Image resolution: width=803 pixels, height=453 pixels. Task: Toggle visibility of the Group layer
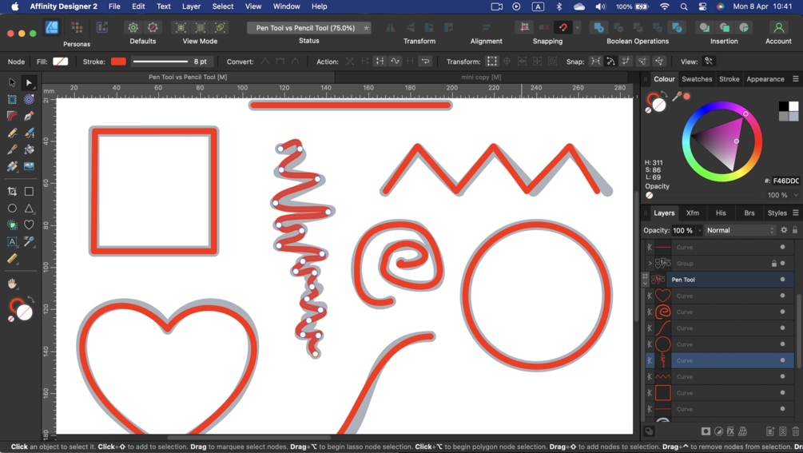pyautogui.click(x=782, y=263)
